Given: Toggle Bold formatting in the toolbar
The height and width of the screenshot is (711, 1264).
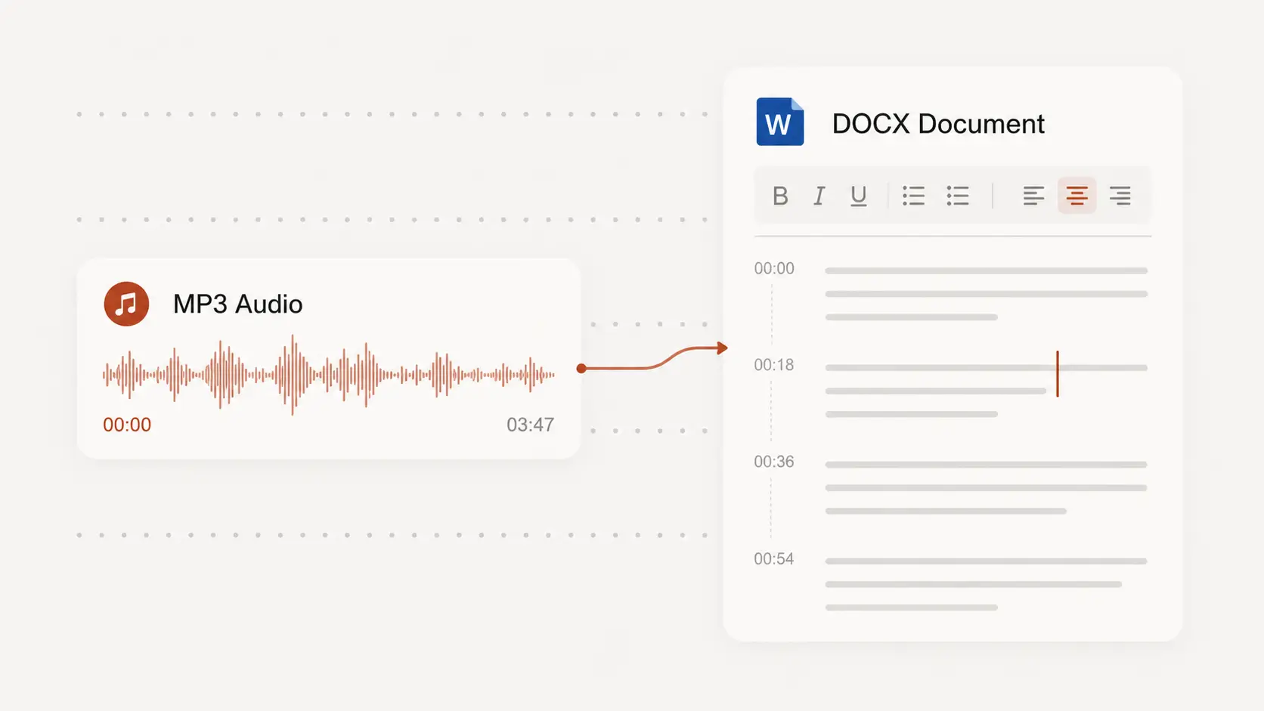Looking at the screenshot, I should click(x=780, y=196).
